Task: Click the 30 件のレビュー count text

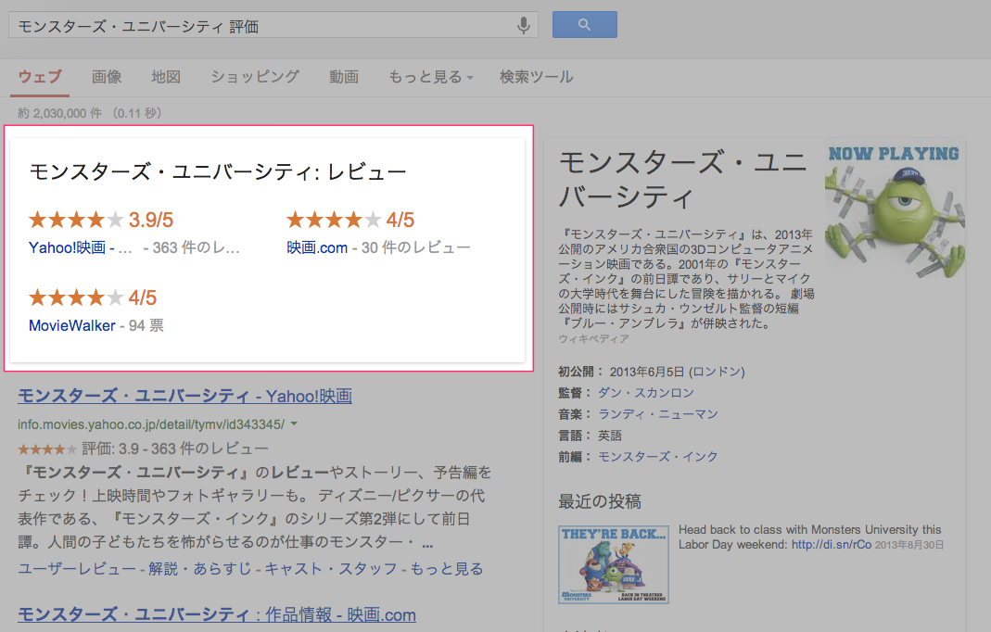Action: point(416,247)
